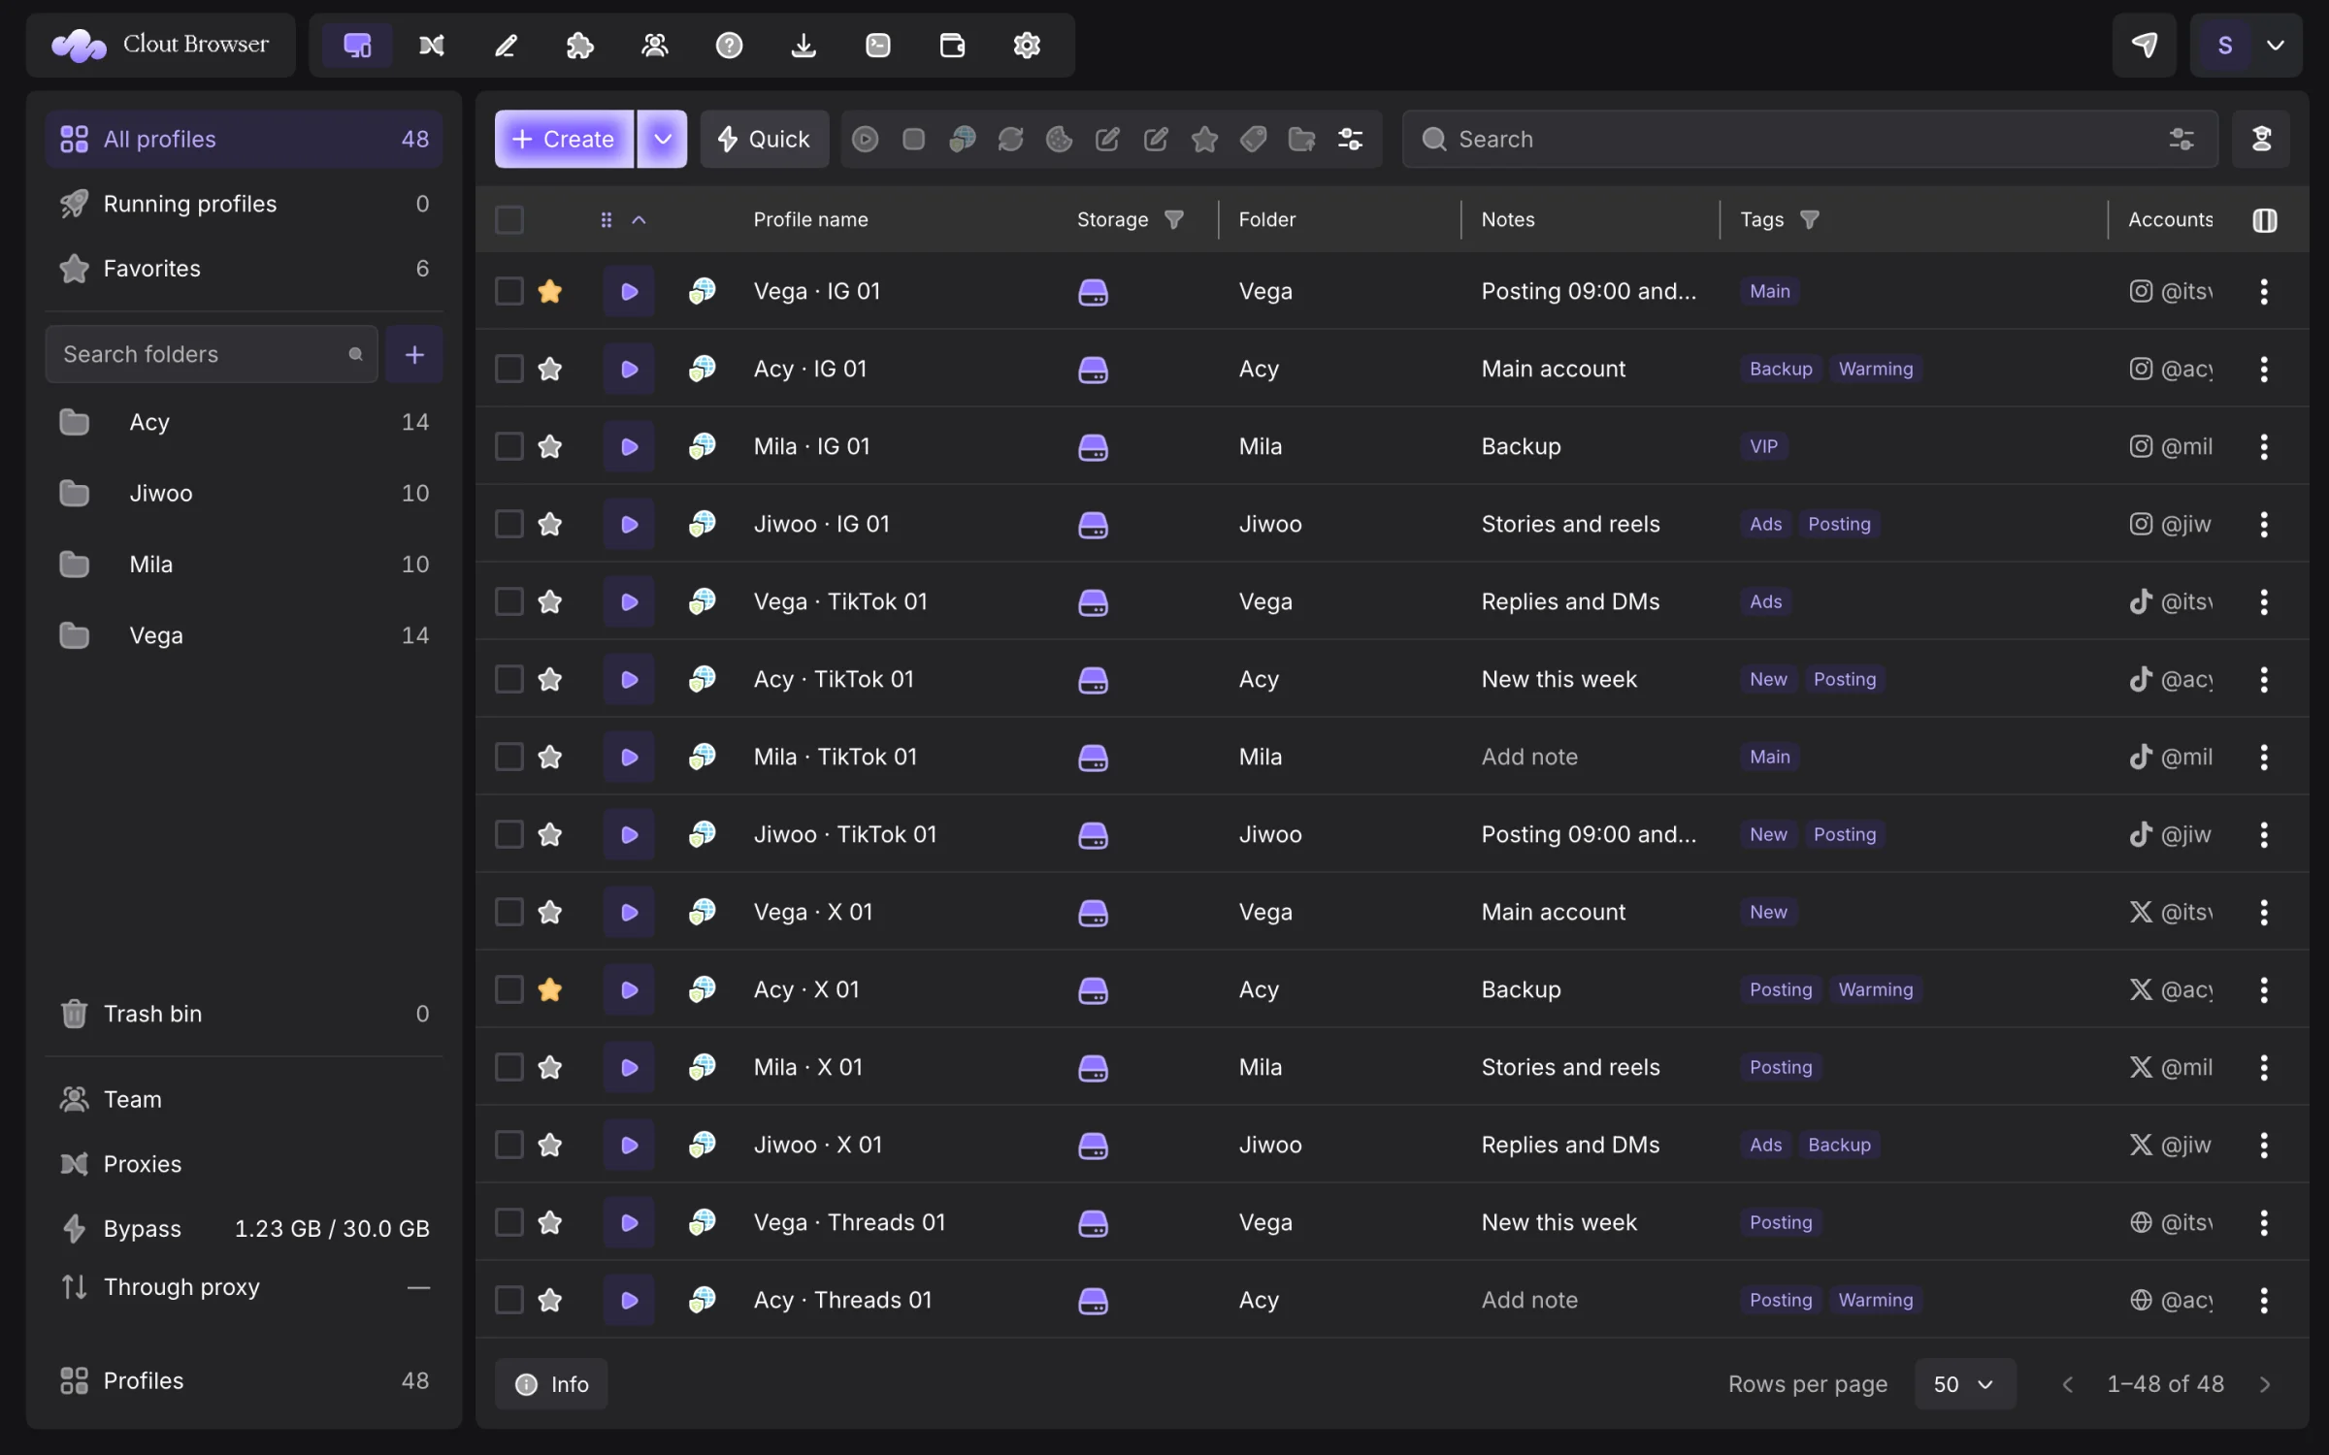The image size is (2329, 1455).
Task: Click the cookie toolbar icon
Action: pyautogui.click(x=1059, y=139)
